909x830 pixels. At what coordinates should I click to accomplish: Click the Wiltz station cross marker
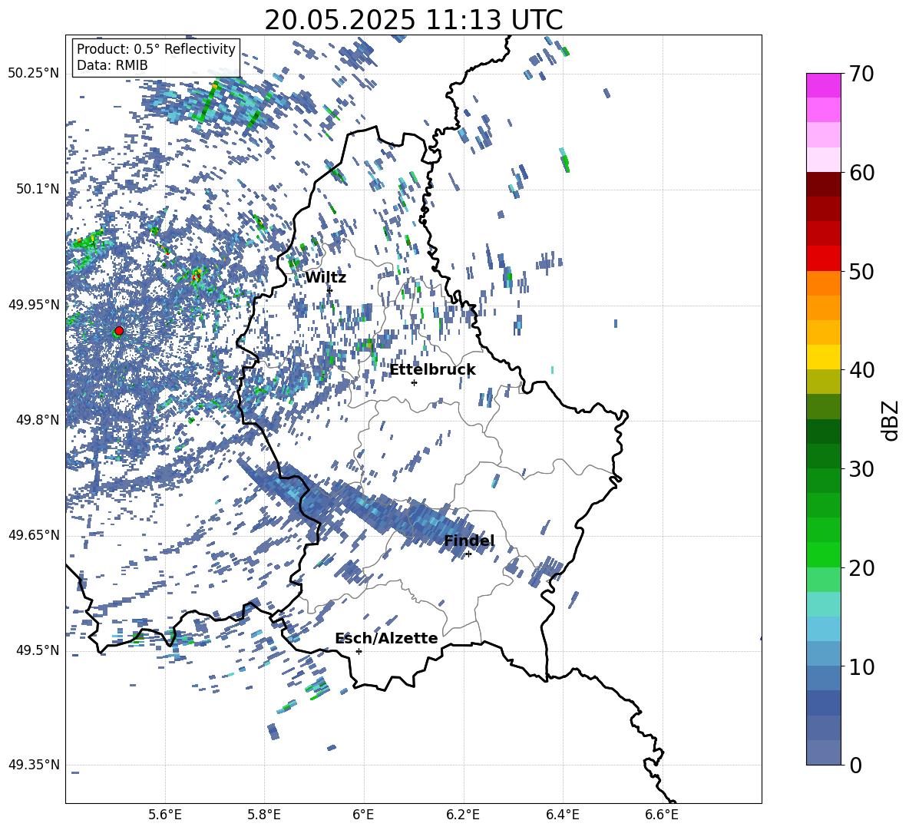pos(330,290)
